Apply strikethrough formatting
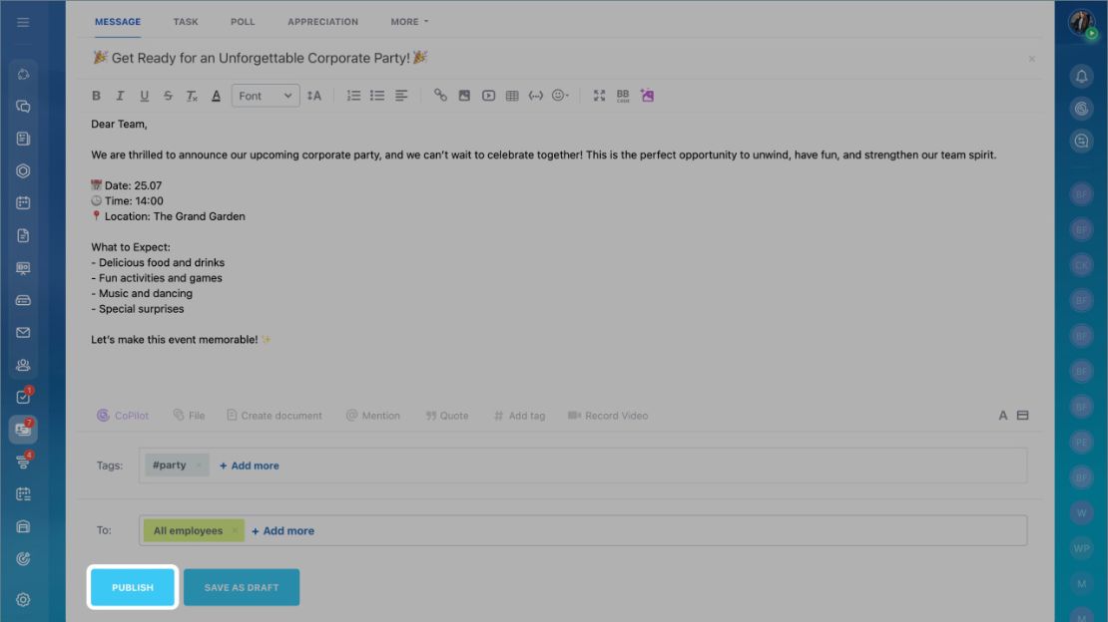The image size is (1108, 622). point(168,96)
